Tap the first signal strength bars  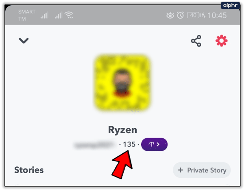45,15
